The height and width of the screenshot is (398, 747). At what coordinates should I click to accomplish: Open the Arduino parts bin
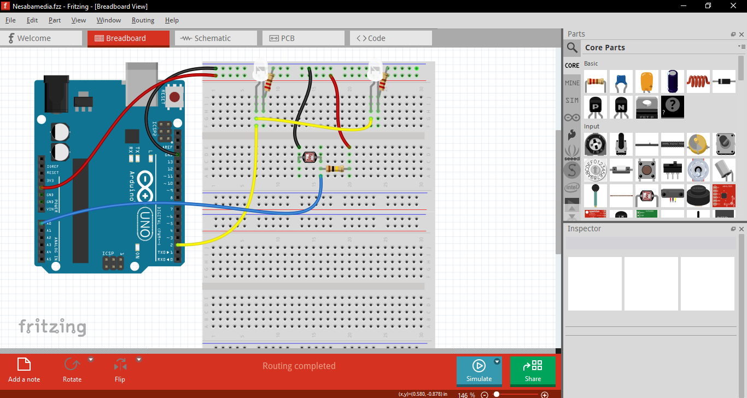point(572,117)
